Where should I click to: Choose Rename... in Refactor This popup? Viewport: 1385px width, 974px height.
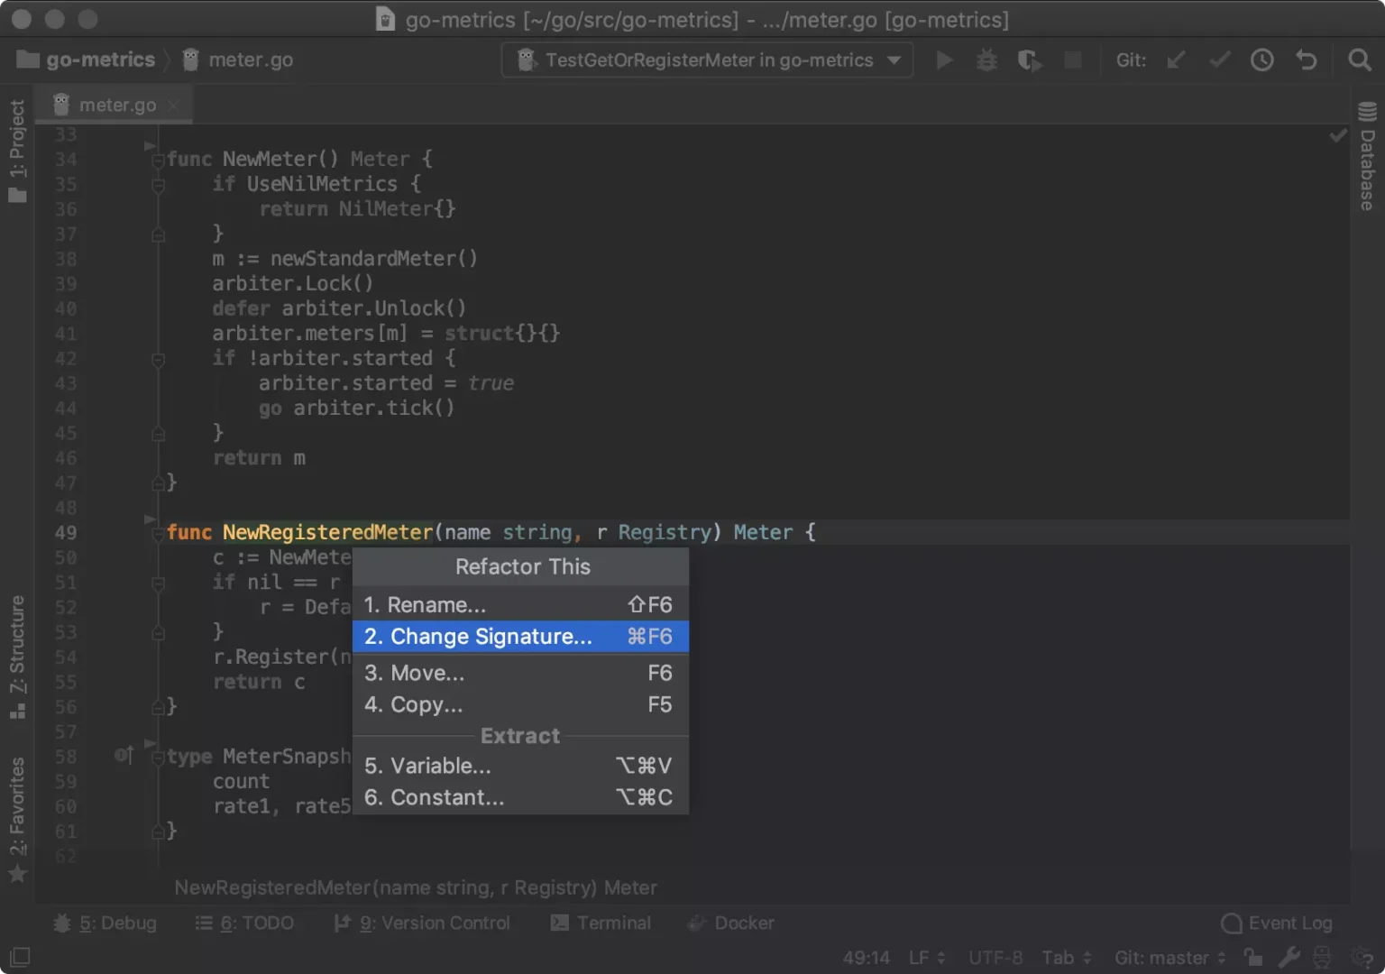(x=520, y=604)
